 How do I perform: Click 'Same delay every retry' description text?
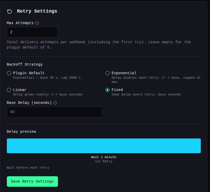tap(146, 94)
